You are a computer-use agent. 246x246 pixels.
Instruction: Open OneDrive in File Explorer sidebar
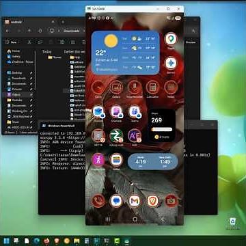(x=20, y=61)
